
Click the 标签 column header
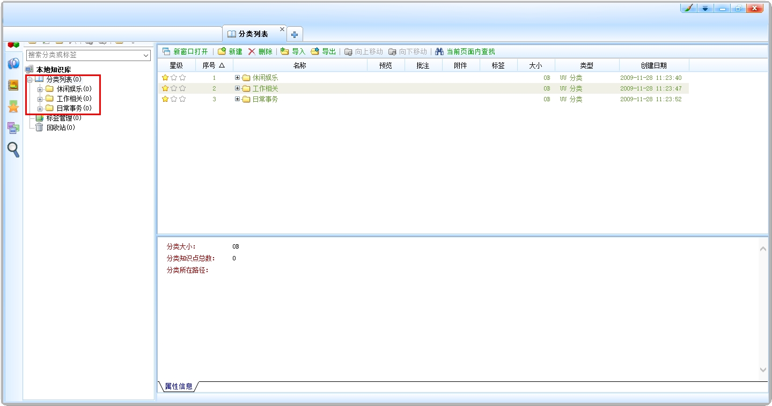point(498,65)
